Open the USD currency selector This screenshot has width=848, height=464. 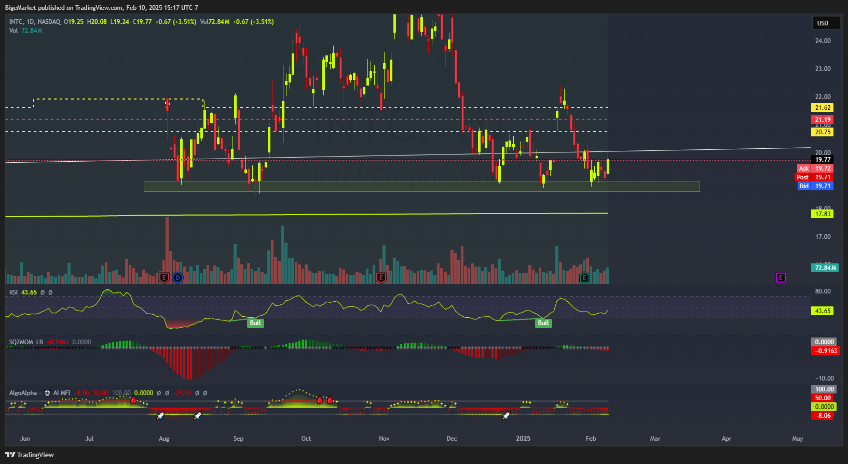pos(827,23)
